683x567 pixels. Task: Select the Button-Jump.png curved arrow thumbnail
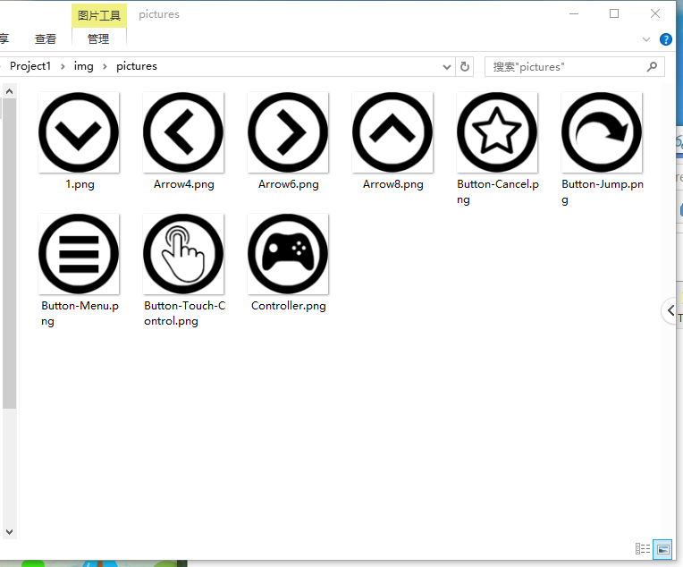(602, 132)
